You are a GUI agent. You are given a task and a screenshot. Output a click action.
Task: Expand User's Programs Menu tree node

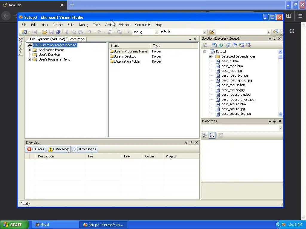pyautogui.click(x=30, y=59)
